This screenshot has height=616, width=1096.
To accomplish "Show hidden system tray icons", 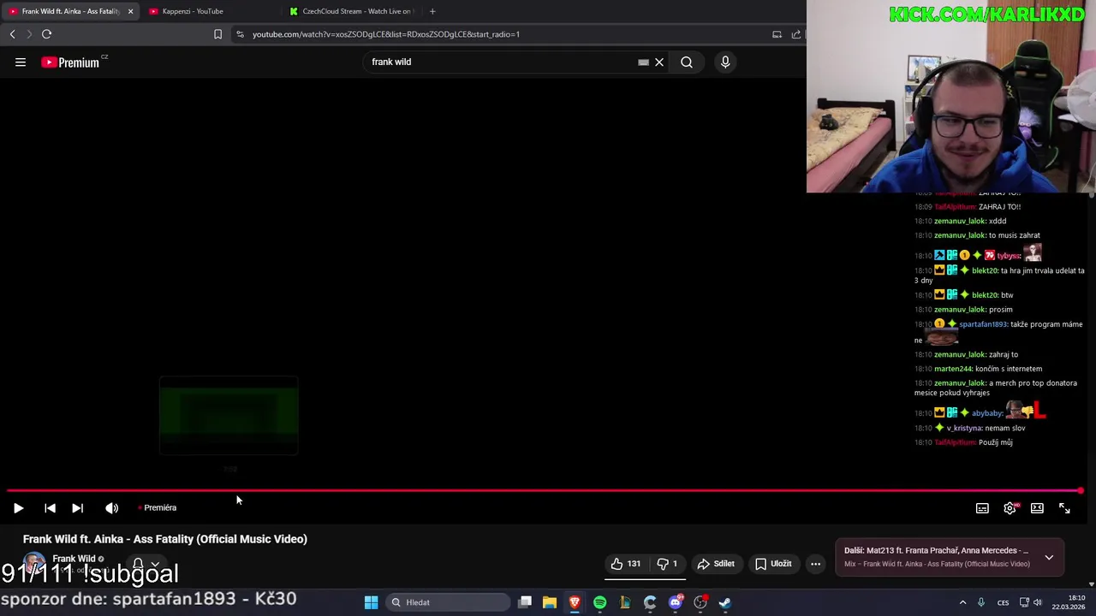I will (962, 602).
